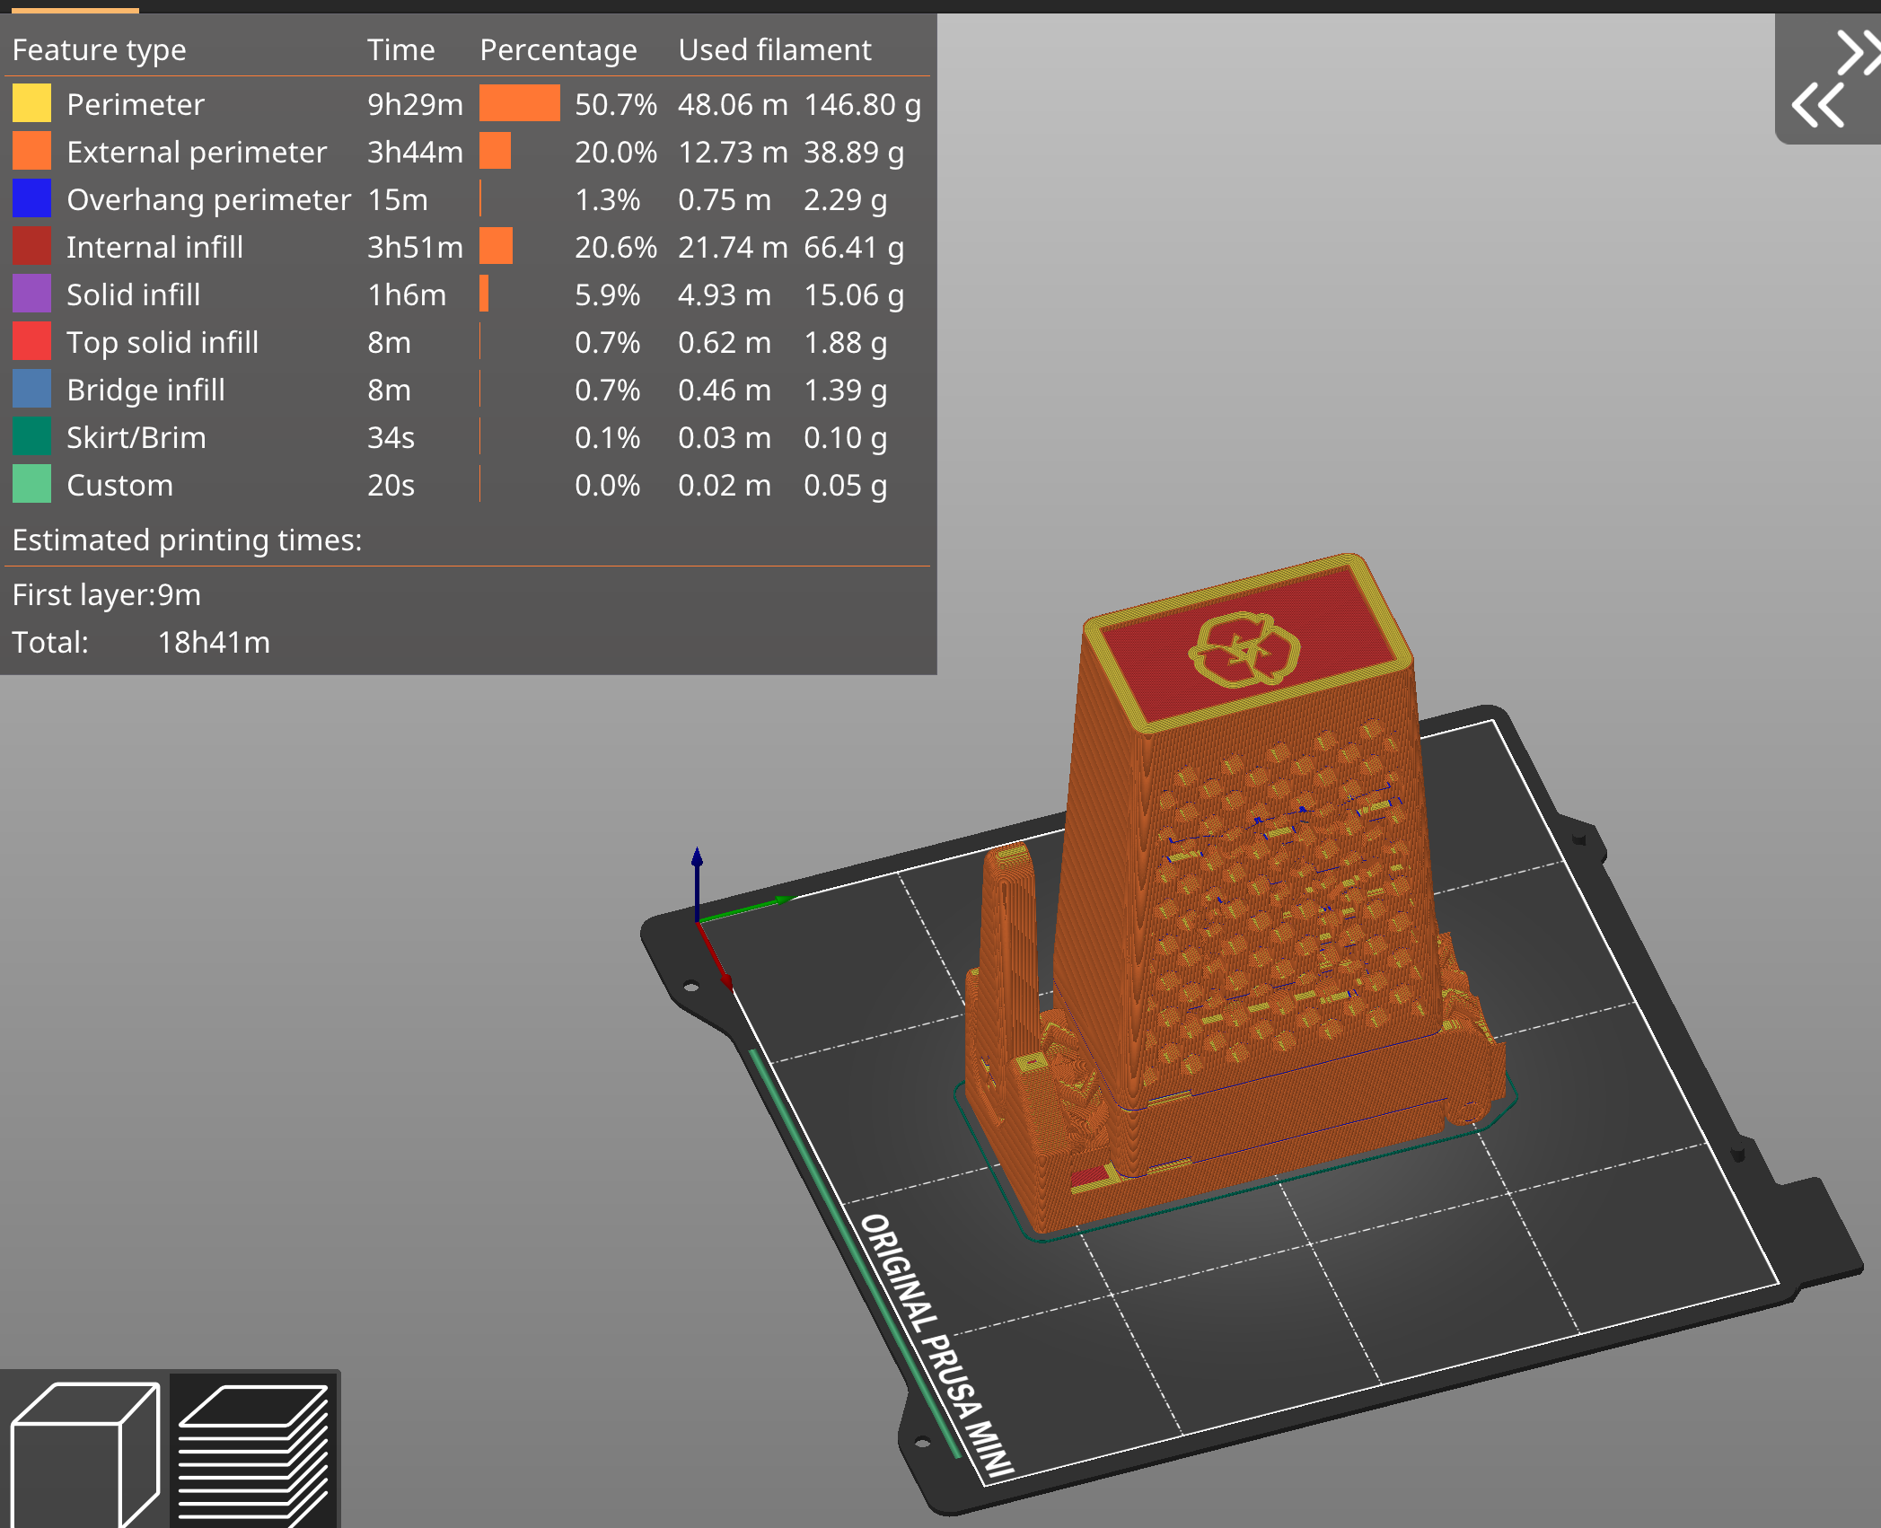Toggle Solid infill purple swatch
Image resolution: width=1881 pixels, height=1528 pixels.
[31, 294]
